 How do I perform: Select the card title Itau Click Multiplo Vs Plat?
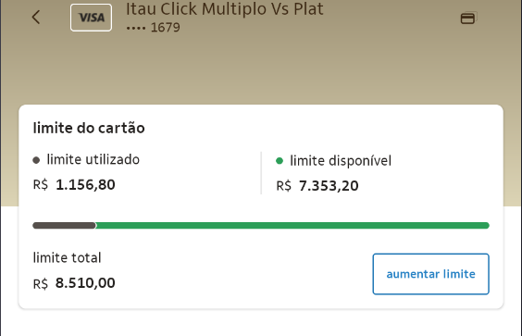tap(224, 9)
